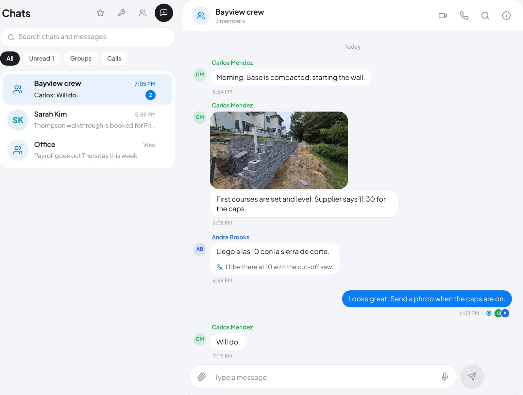Switch to the Groups filter

point(81,58)
